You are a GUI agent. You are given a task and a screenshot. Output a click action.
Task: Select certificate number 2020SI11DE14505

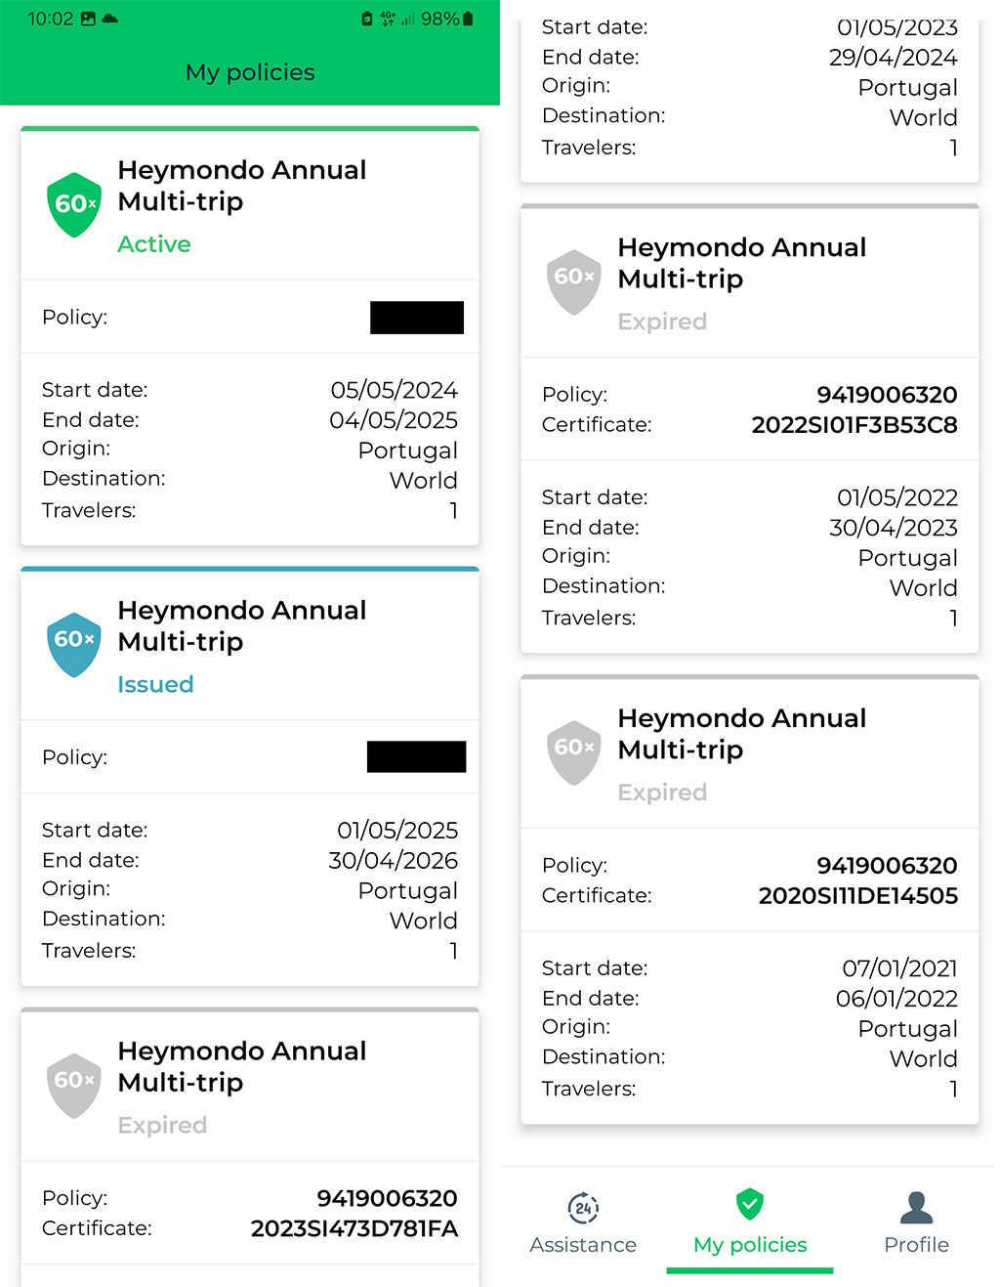(x=857, y=896)
